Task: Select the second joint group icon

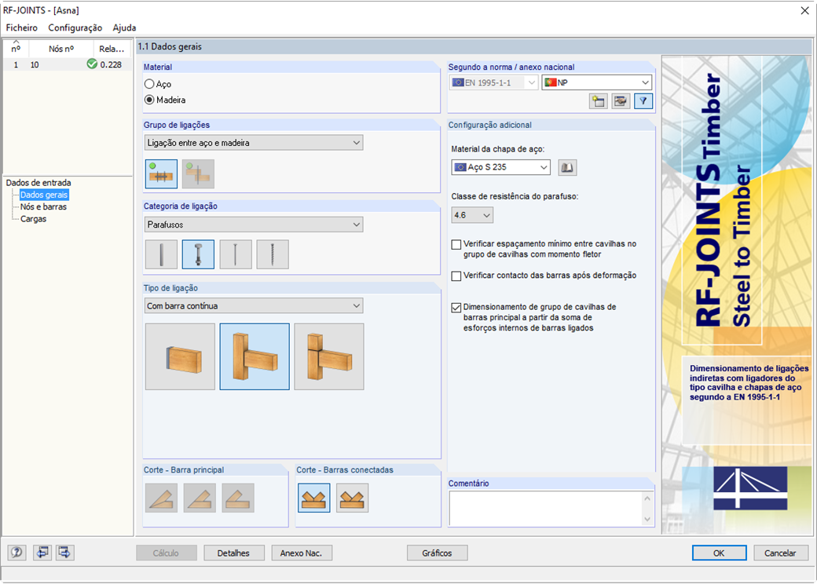Action: tap(198, 173)
